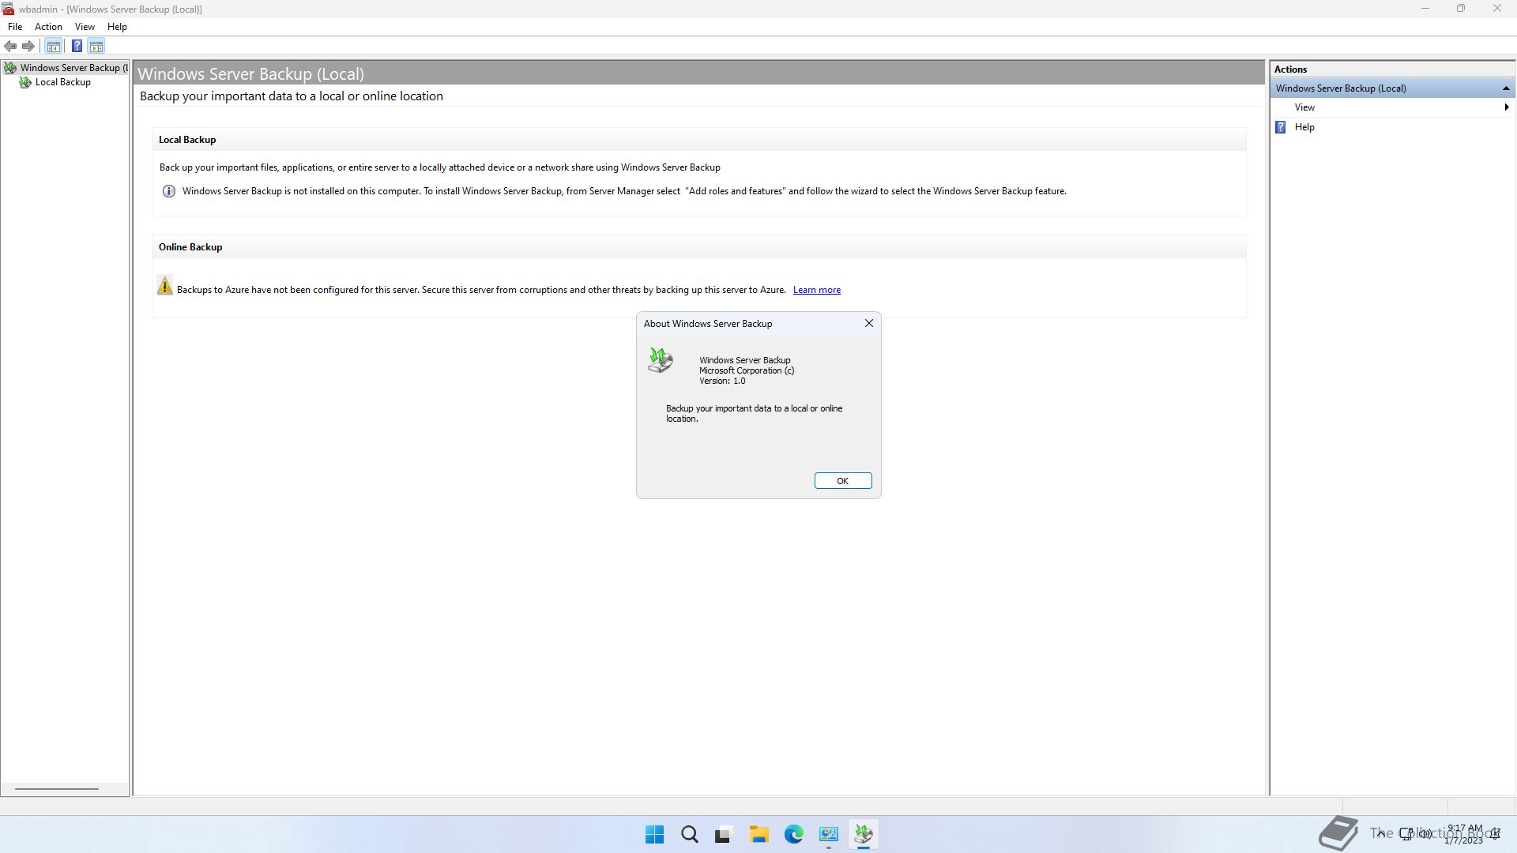Screen dimensions: 1517x853
Task: Collapse Windows Server Backup (Local) actions section
Action: (x=1505, y=88)
